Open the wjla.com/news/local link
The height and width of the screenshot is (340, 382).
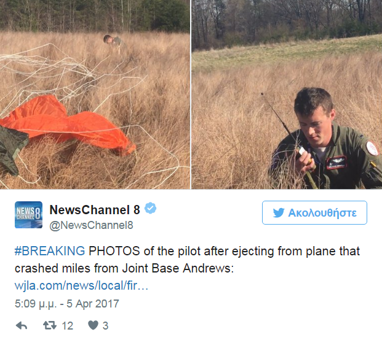(x=81, y=285)
